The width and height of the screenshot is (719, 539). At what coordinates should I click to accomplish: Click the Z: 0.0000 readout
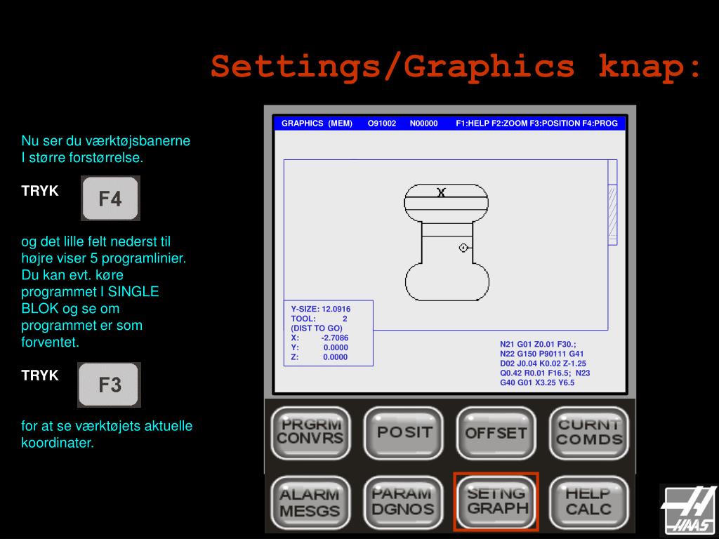[319, 357]
